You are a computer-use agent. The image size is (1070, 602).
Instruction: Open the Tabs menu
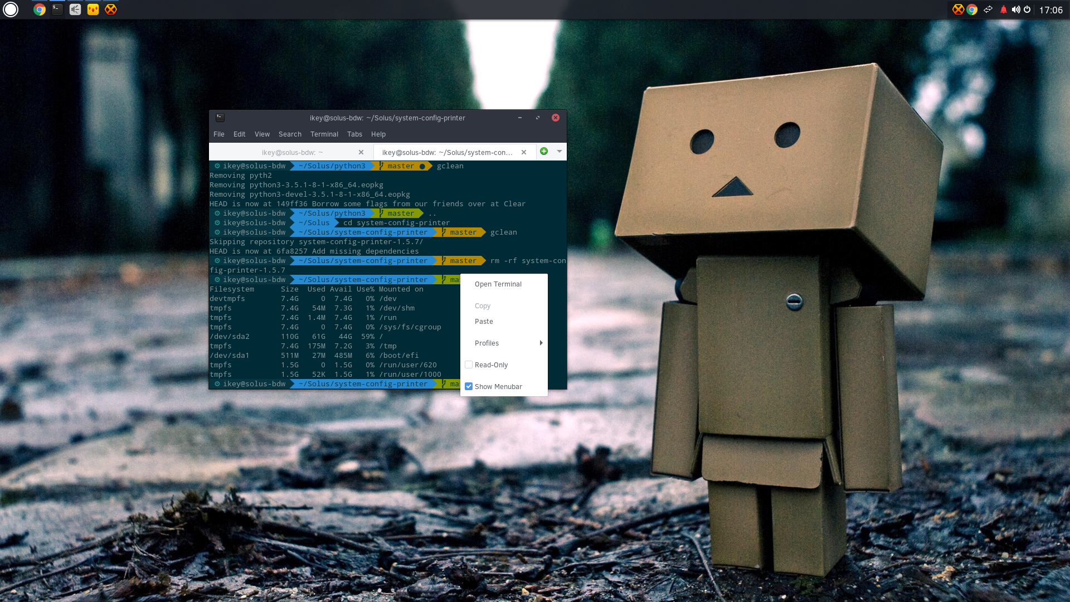[x=354, y=134]
